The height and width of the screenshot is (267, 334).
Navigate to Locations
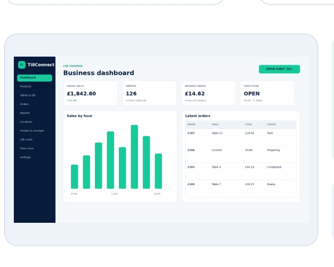tap(26, 122)
